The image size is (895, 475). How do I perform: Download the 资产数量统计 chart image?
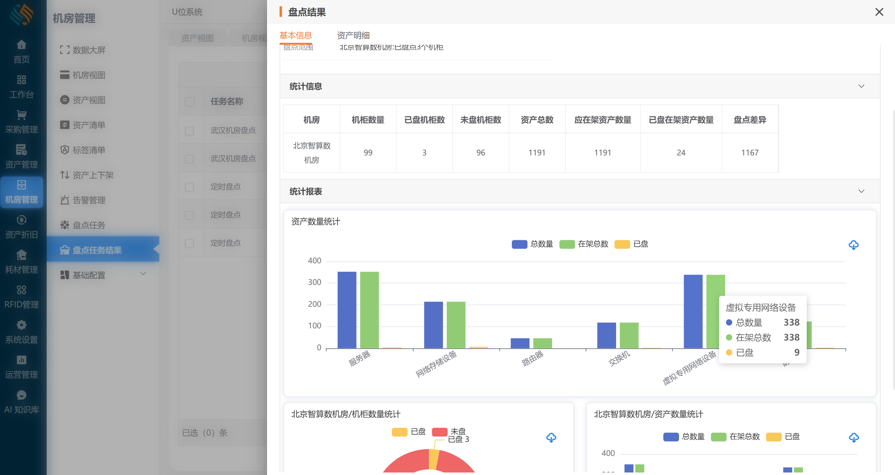click(853, 245)
